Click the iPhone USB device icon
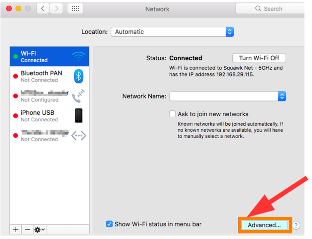The width and height of the screenshot is (312, 239). coord(79,116)
